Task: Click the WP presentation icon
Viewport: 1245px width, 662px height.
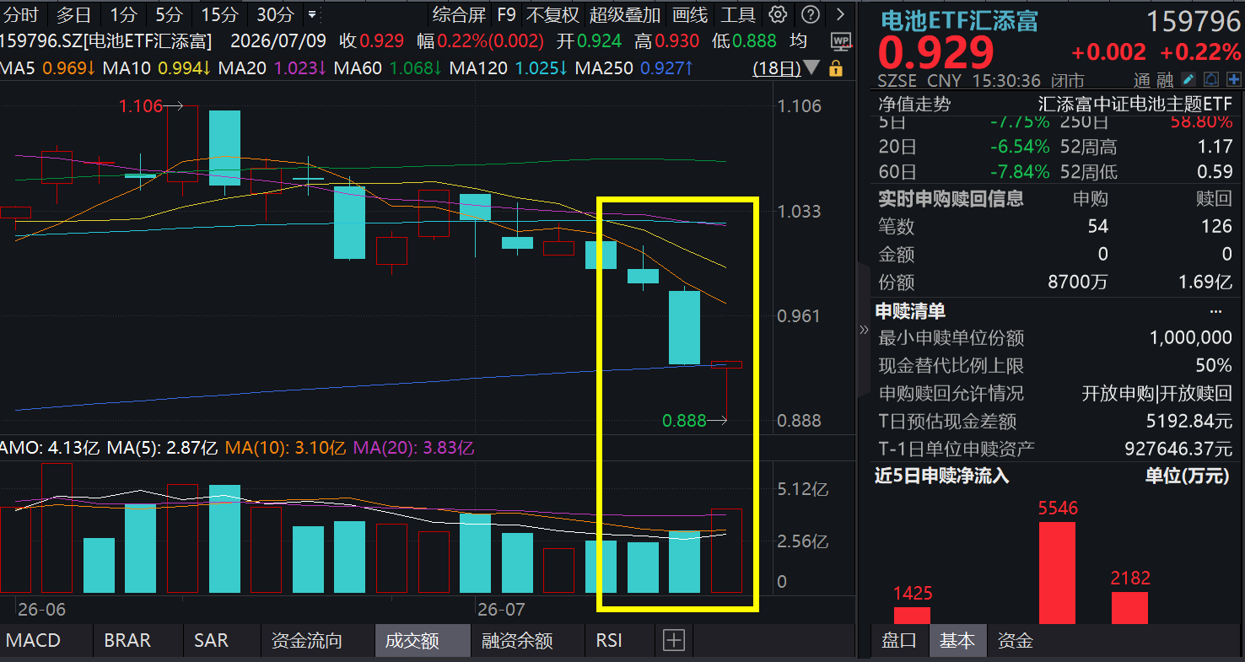Action: (840, 41)
